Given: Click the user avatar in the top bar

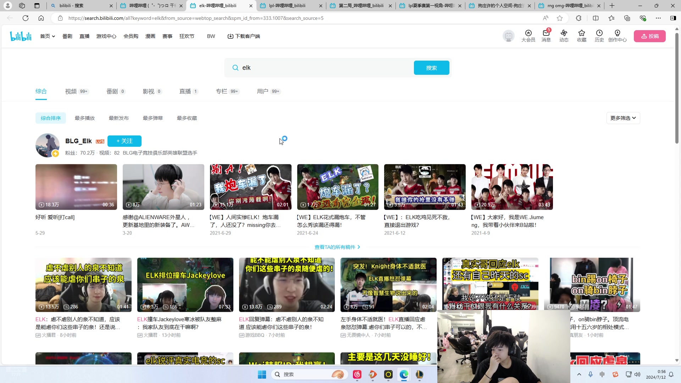Looking at the screenshot, I should point(508,36).
